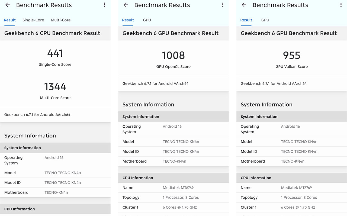Click the Motherboard value on the OpenCL screen

pos(174,161)
